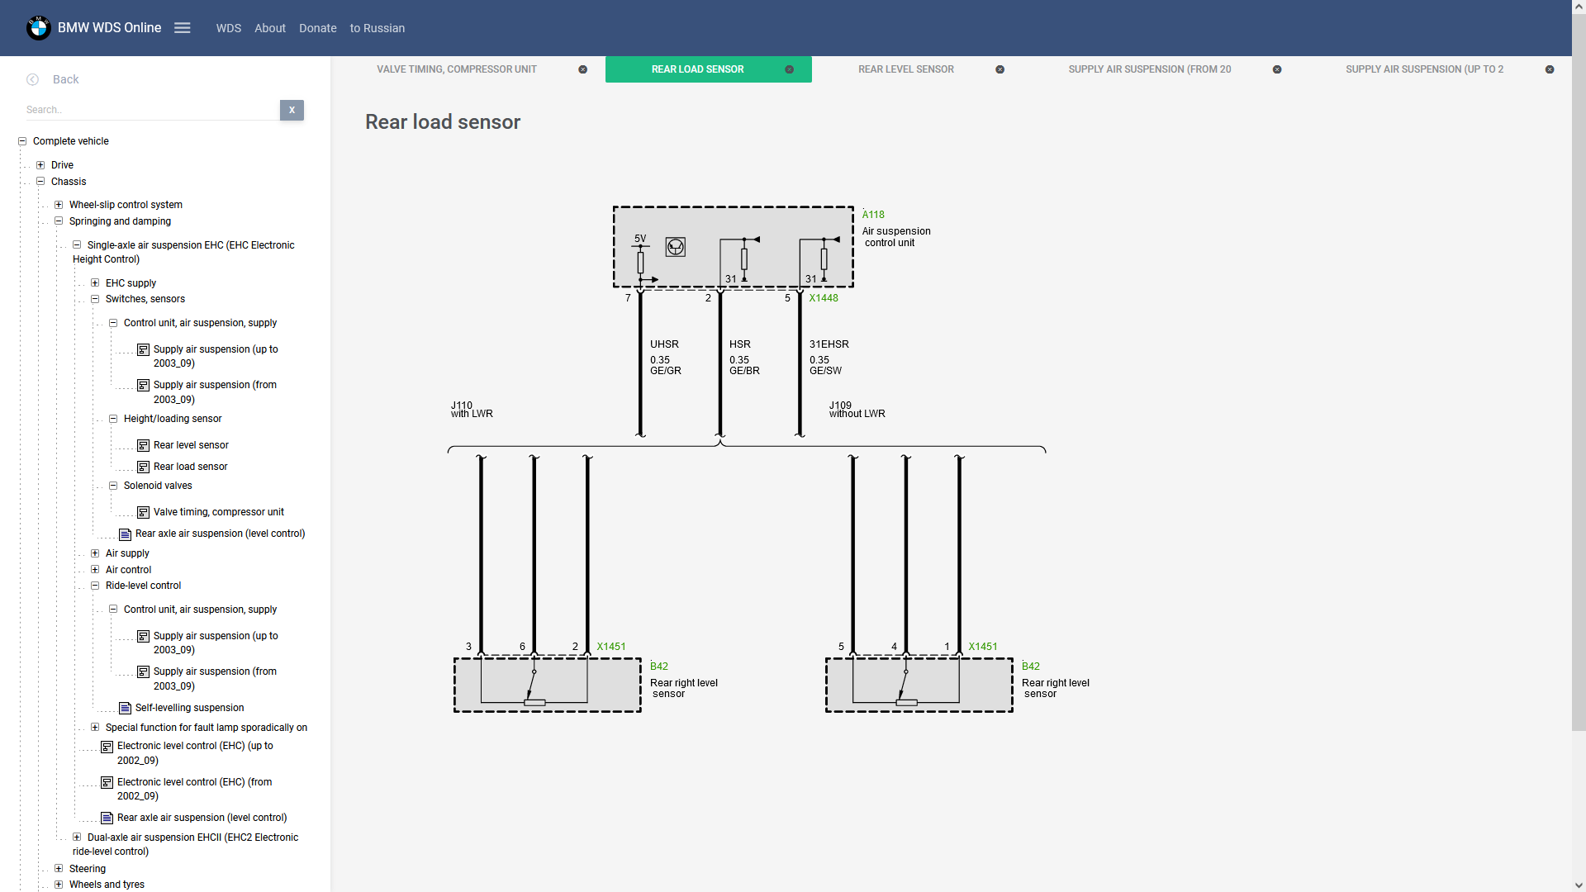1586x892 pixels.
Task: Open the hamburger menu icon
Action: click(183, 28)
